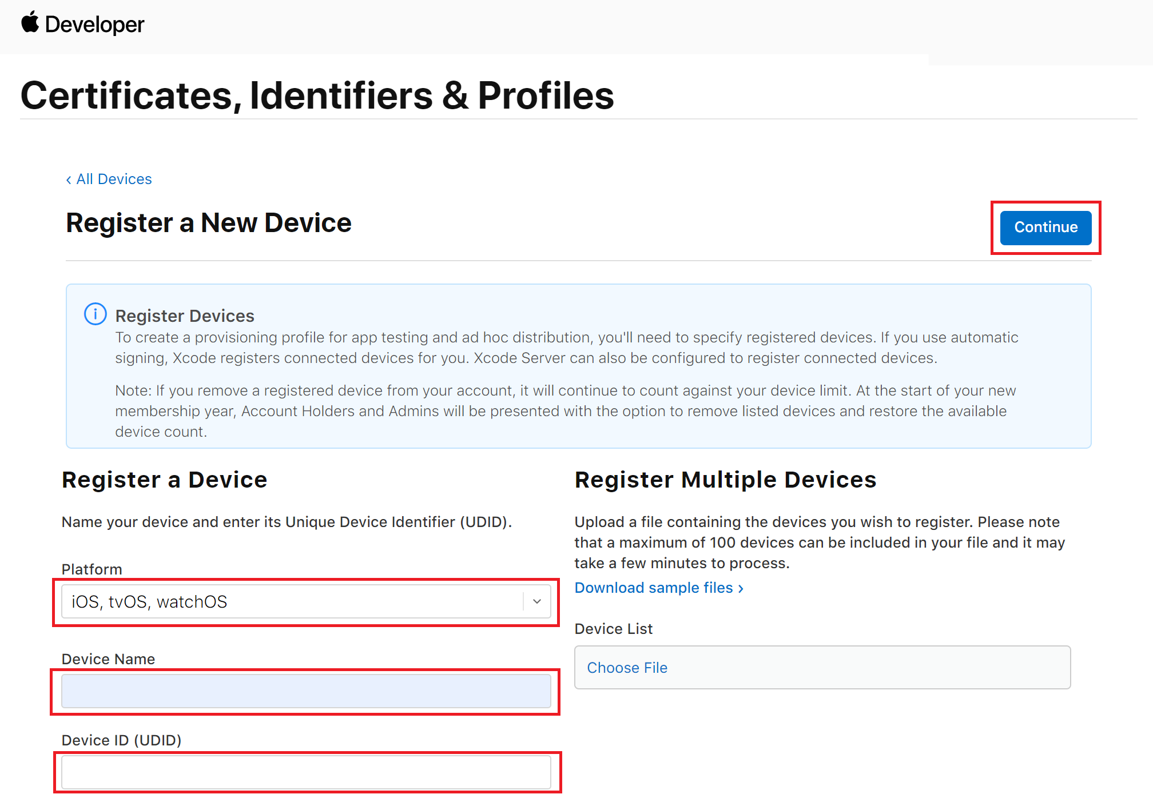Click the Device Name label

(x=108, y=659)
